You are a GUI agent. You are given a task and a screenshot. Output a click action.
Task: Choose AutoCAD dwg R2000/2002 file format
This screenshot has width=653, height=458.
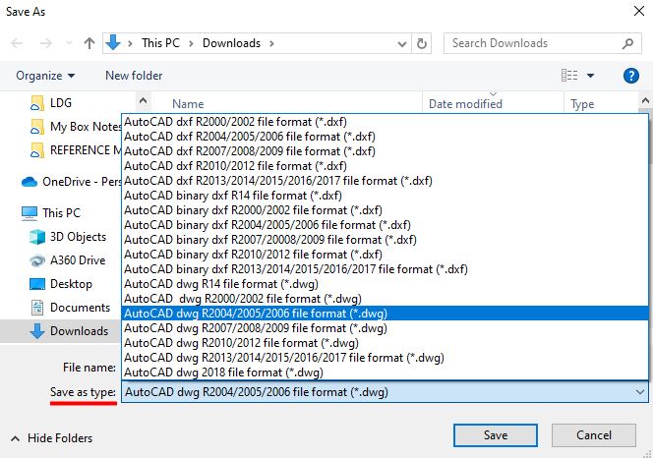pos(385,299)
